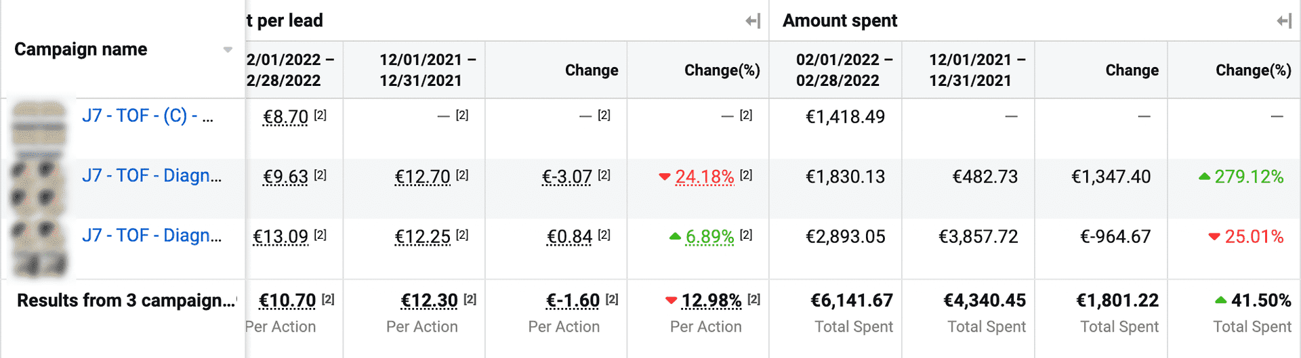
Task: Click the 25.01% amount spent decrease
Action: (1254, 236)
